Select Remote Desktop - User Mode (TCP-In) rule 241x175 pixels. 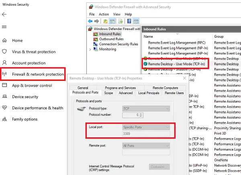[176, 64]
